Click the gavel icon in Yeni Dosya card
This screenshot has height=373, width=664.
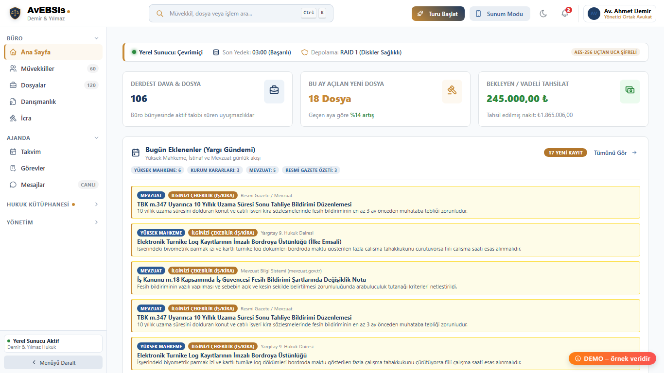452,92
